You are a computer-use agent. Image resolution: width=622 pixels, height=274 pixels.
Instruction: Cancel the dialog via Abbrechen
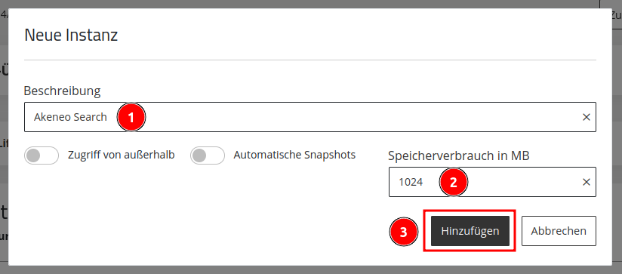559,231
